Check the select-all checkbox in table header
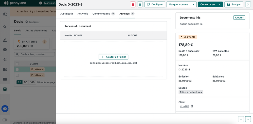 (17, 64)
